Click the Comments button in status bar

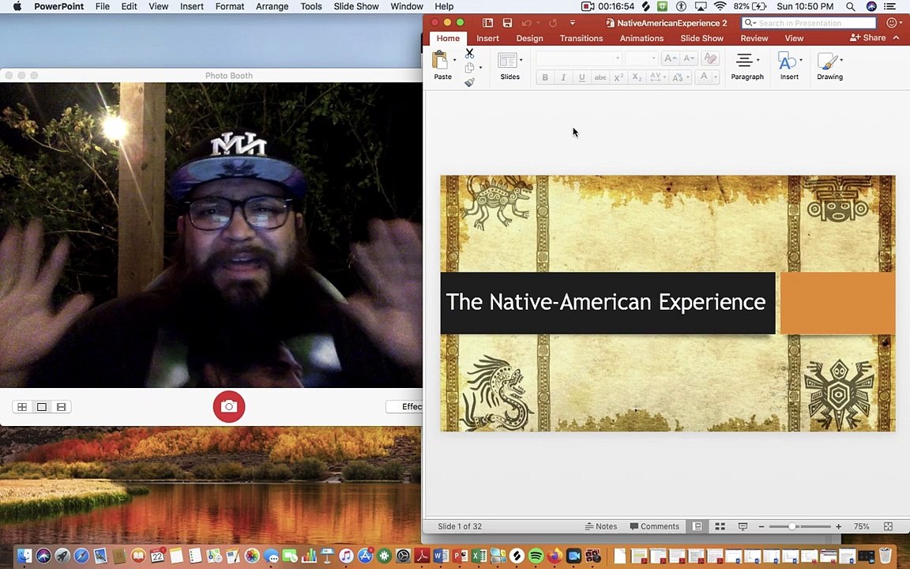[654, 526]
